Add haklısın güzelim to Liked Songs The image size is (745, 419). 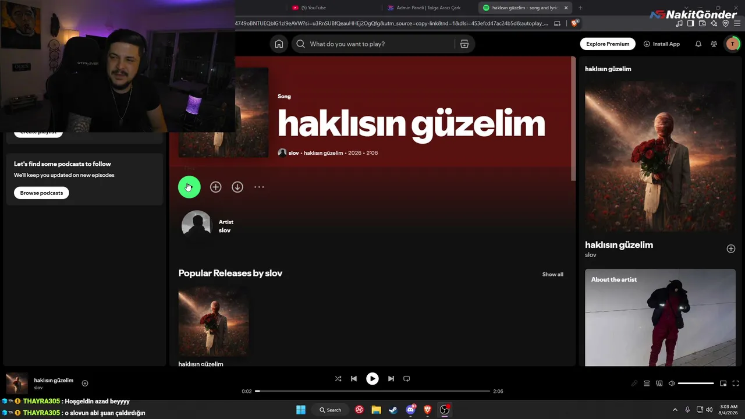tap(216, 187)
